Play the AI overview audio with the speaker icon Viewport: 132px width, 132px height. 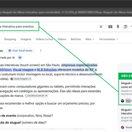coord(20,58)
